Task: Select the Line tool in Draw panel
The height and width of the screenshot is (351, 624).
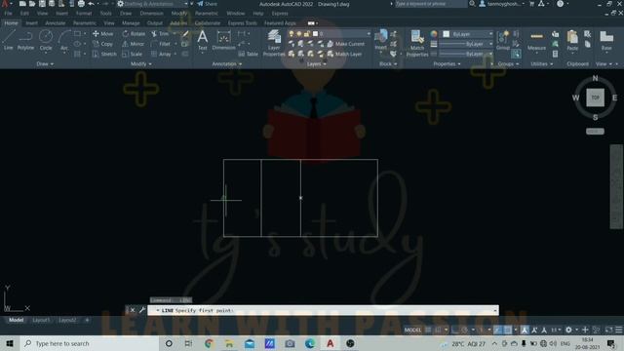Action: (x=9, y=40)
